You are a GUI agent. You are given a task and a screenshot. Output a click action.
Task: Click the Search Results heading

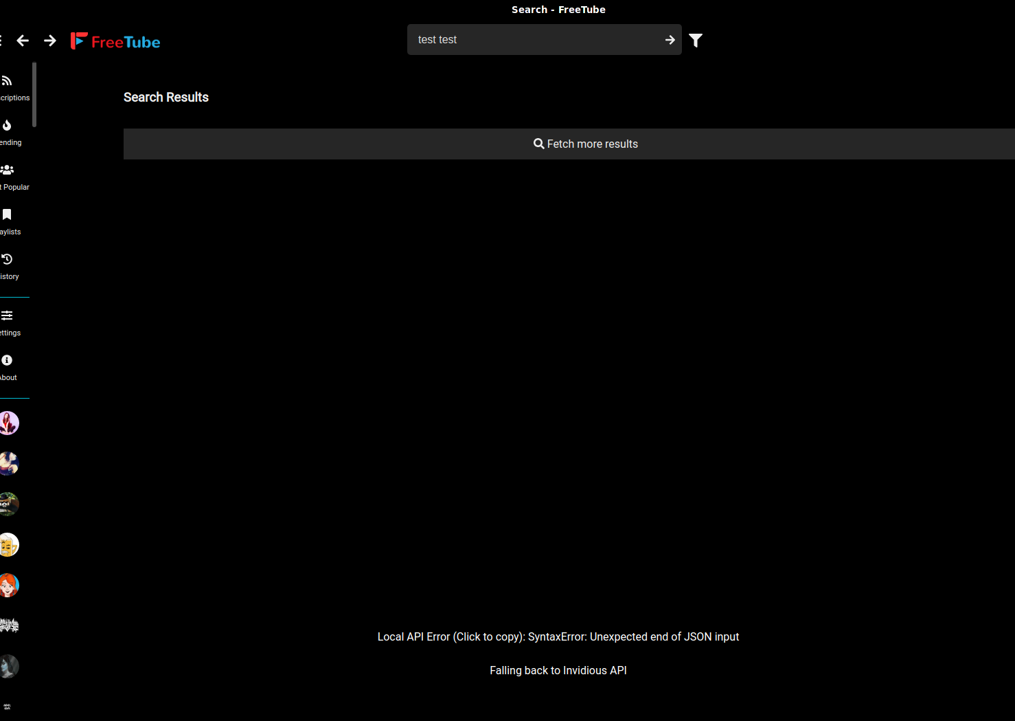(x=166, y=98)
